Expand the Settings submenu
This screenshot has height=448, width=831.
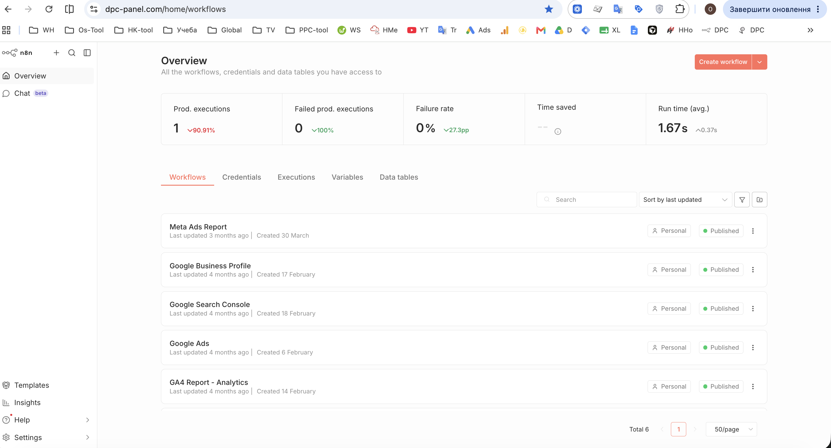point(87,437)
